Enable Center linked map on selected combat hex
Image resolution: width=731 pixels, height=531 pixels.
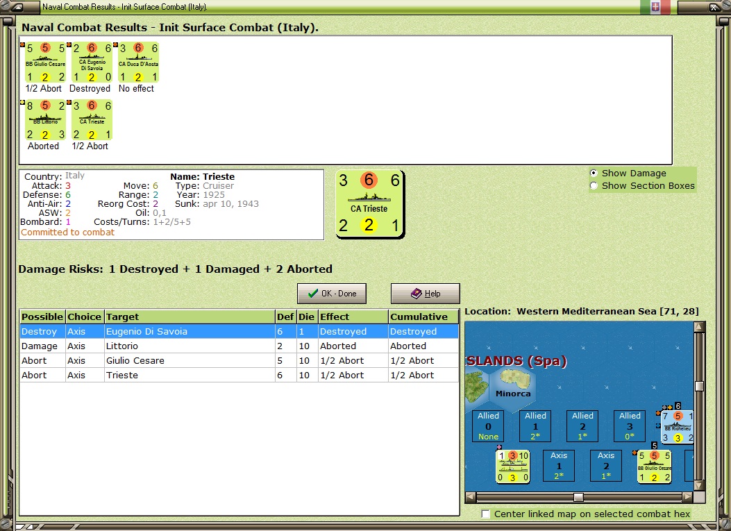(485, 514)
